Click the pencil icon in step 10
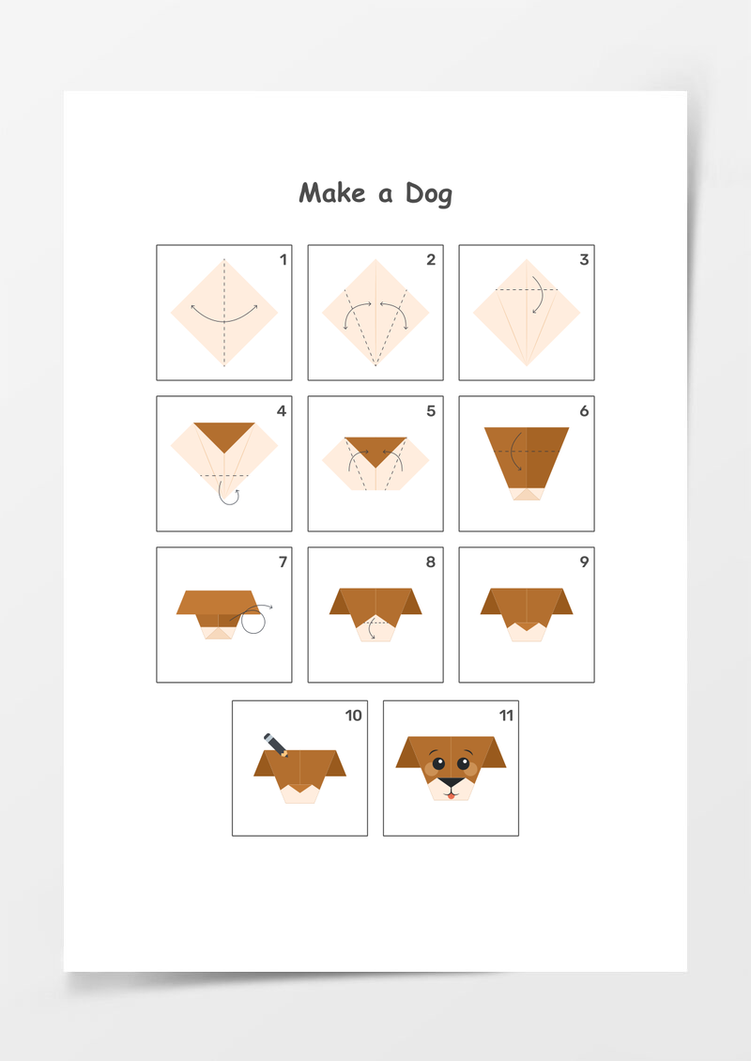Screen dimensions: 751x1061 (276, 745)
